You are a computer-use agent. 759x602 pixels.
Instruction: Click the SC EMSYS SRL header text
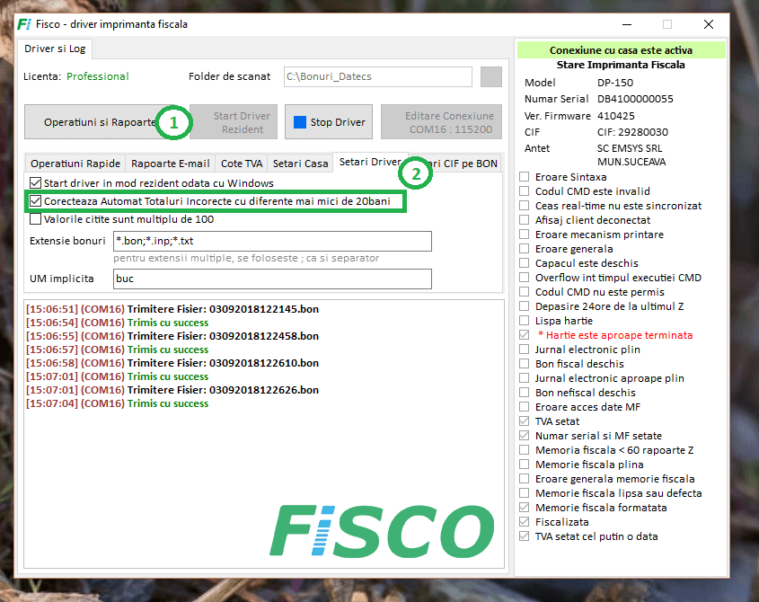click(630, 148)
